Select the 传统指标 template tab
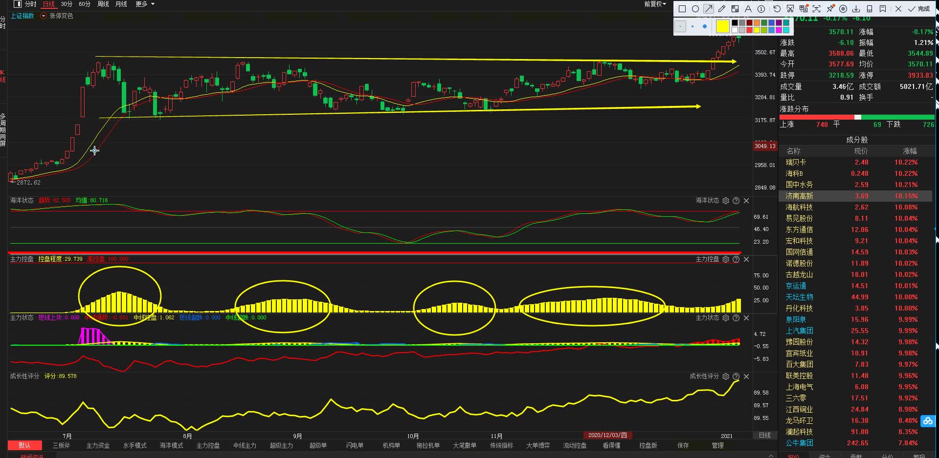 pos(501,445)
